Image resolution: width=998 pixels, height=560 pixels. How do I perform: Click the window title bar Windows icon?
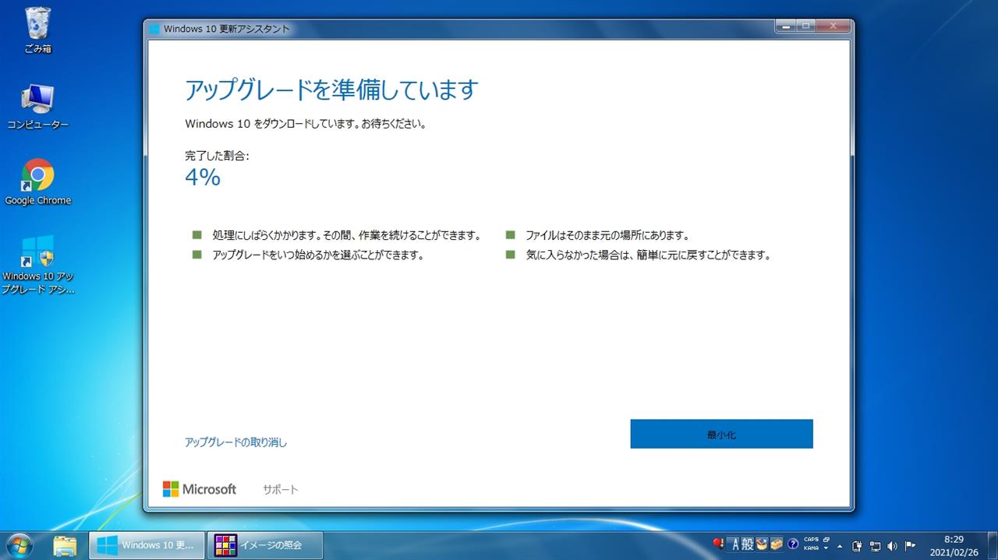pyautogui.click(x=154, y=29)
